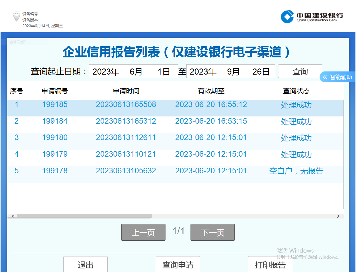The image size is (356, 272).
Task: Click the 查询 search button
Action: (300, 72)
